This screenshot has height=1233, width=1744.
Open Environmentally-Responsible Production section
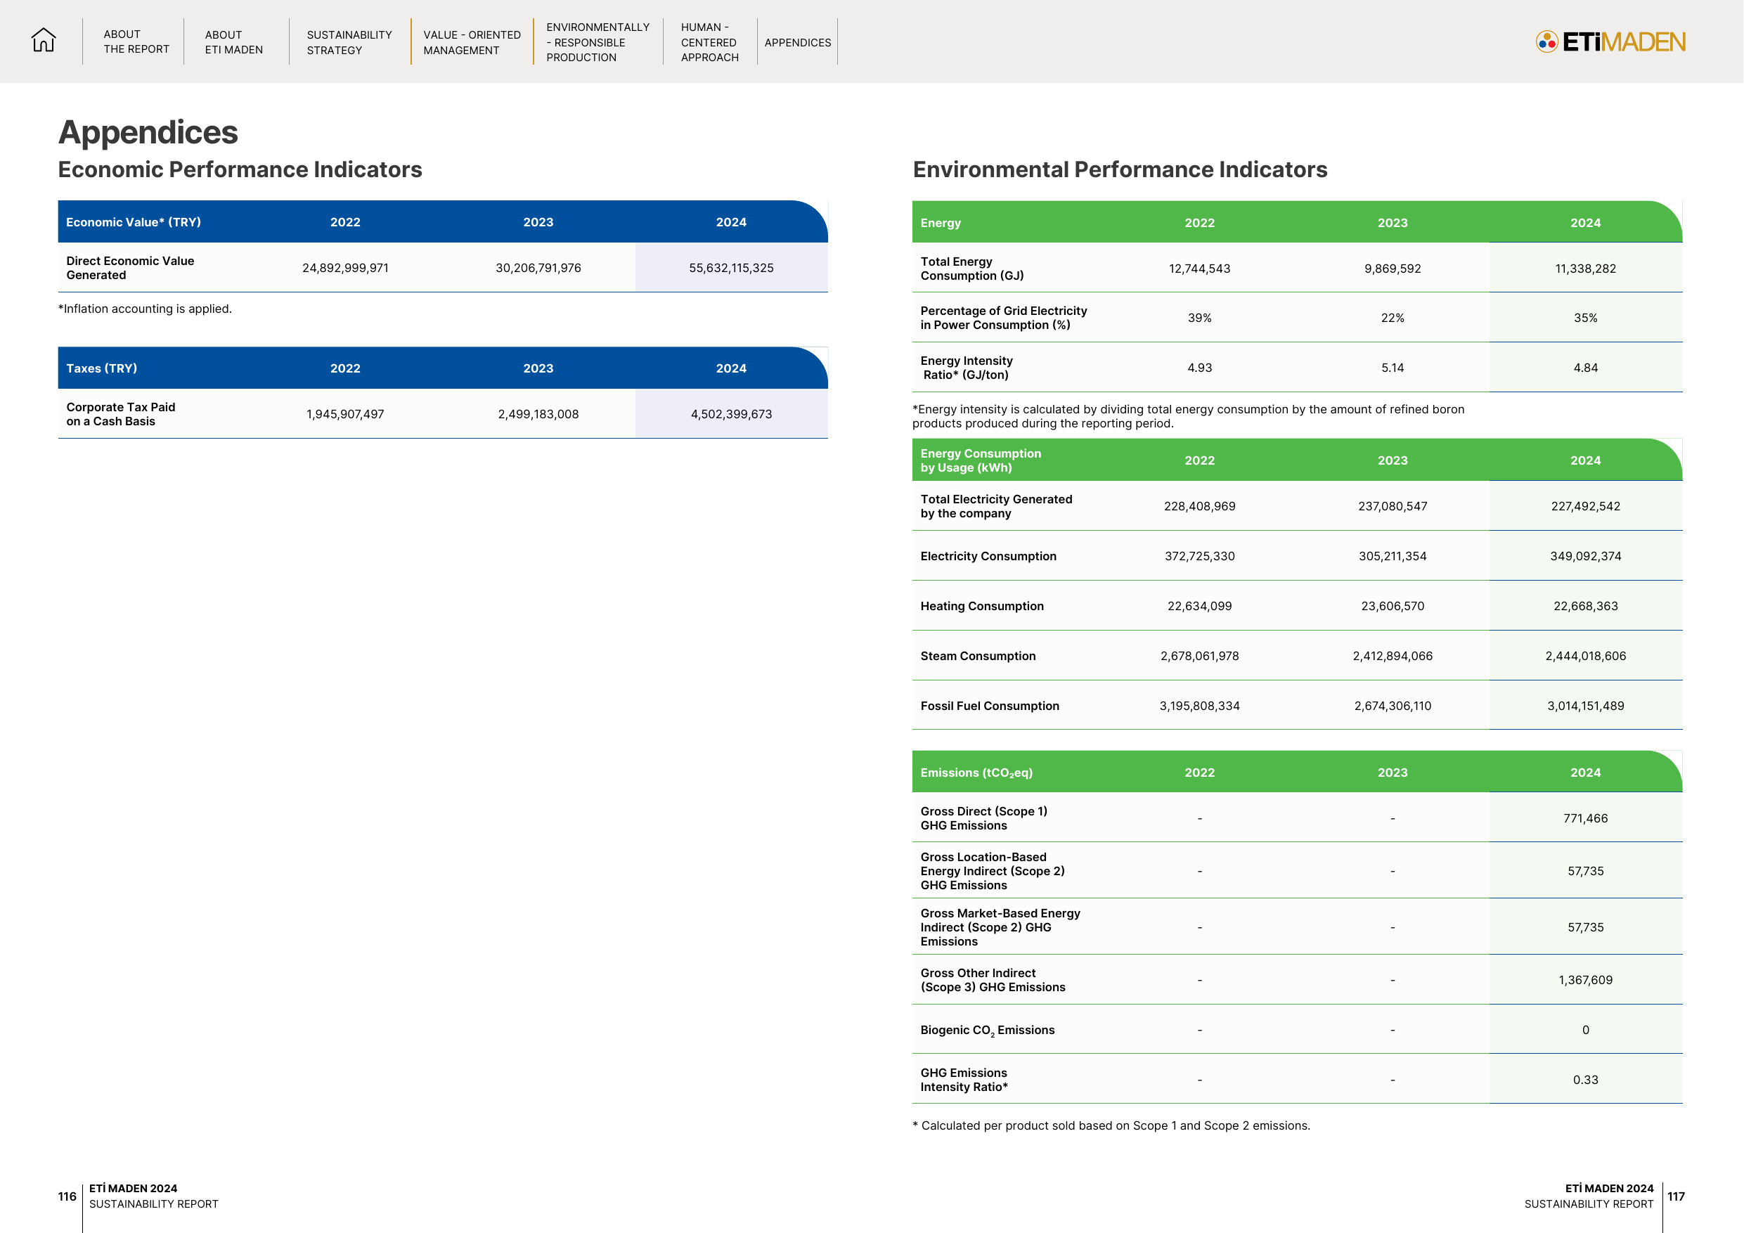[x=598, y=43]
